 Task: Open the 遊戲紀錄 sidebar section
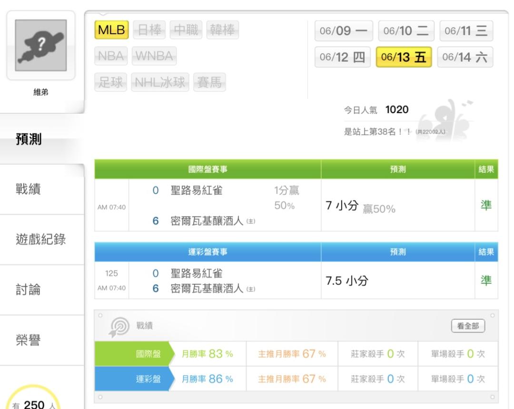[x=42, y=239]
